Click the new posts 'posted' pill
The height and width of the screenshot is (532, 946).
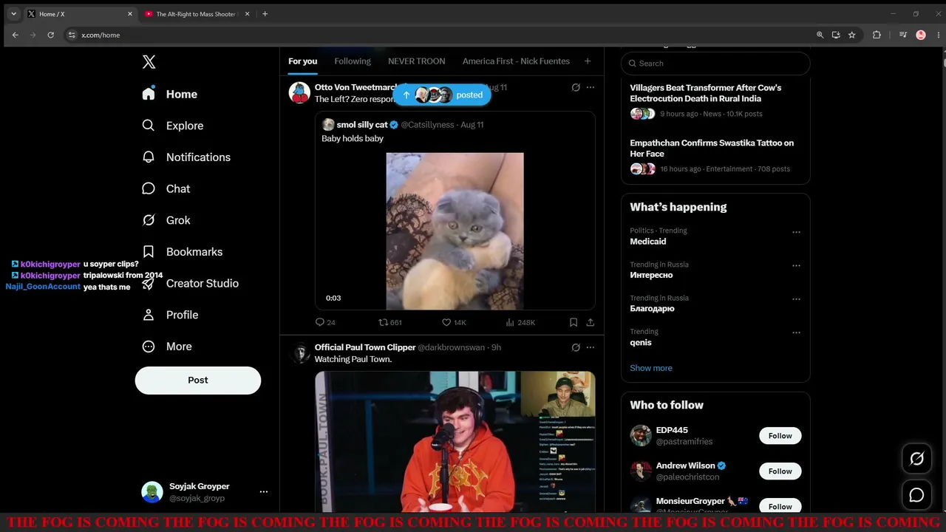point(442,95)
